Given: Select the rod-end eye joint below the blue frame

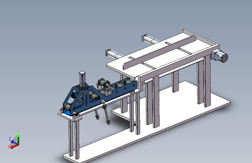Looking at the screenshot, I should coord(103,102).
